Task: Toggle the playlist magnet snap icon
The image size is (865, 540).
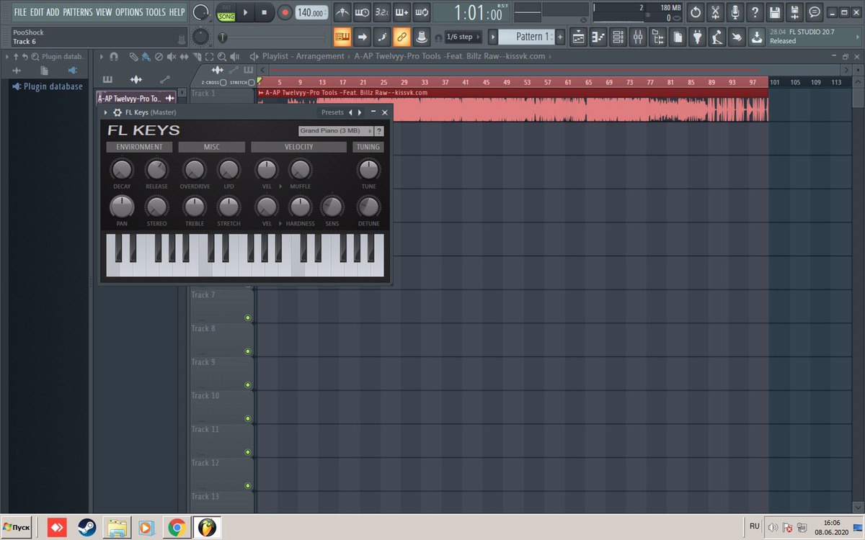Action: point(114,56)
